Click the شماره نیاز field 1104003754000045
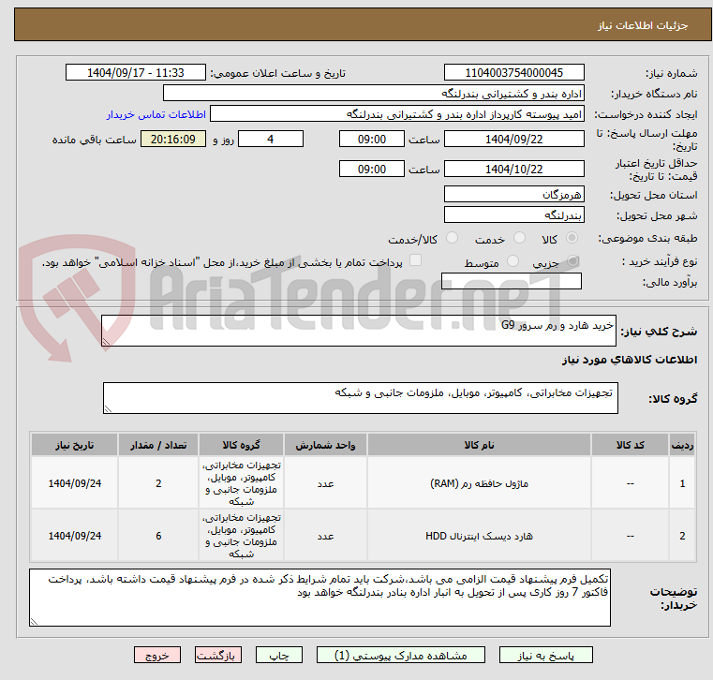Image resolution: width=713 pixels, height=680 pixels. coord(513,73)
